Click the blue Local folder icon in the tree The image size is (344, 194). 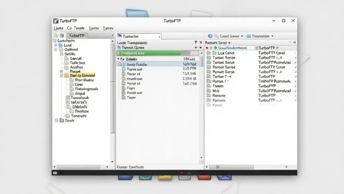tap(60, 45)
